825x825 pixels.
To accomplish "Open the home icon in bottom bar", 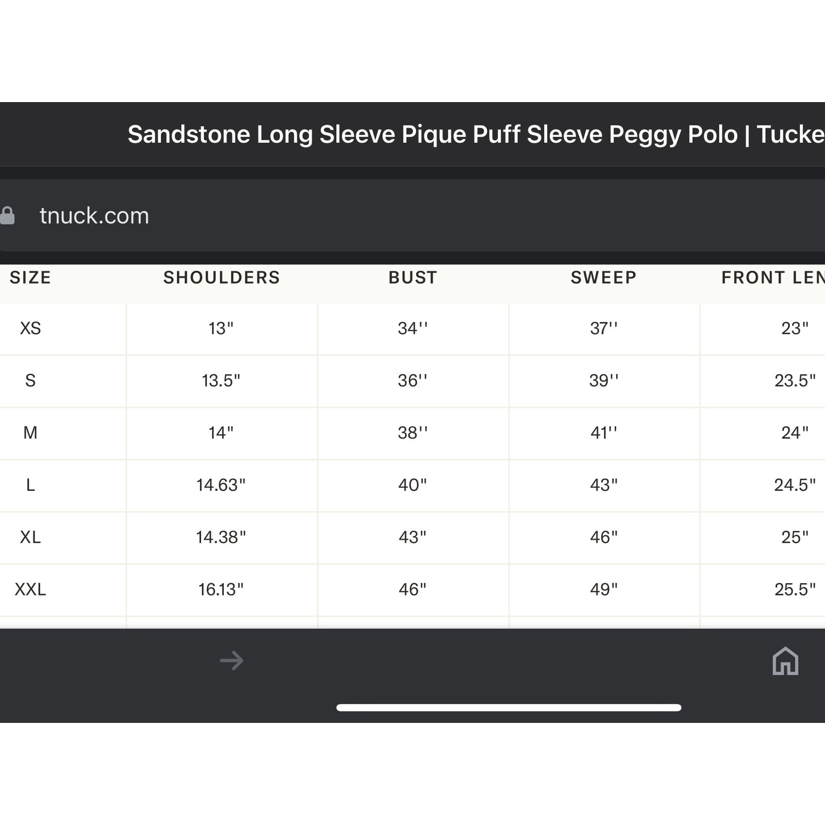I will pyautogui.click(x=785, y=661).
